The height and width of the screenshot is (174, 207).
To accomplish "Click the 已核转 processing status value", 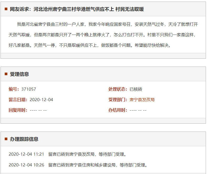I will point(136,89).
